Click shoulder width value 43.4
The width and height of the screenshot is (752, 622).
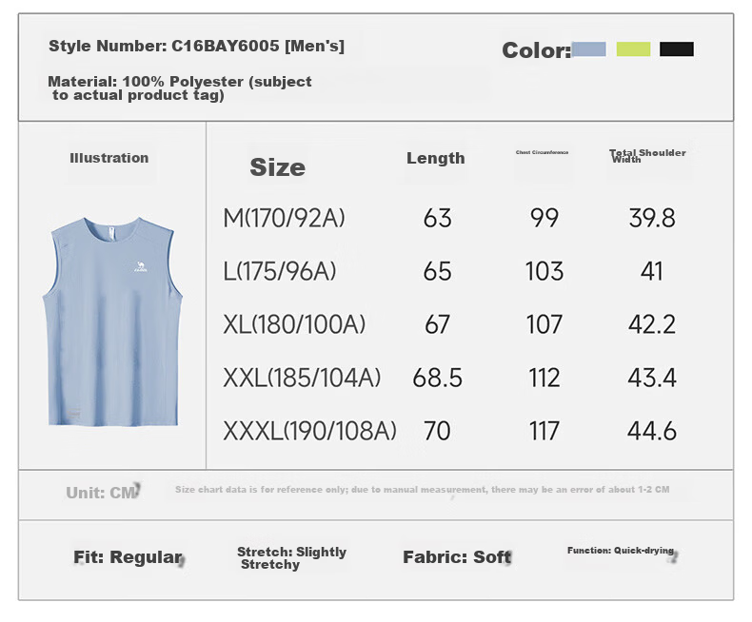(652, 379)
